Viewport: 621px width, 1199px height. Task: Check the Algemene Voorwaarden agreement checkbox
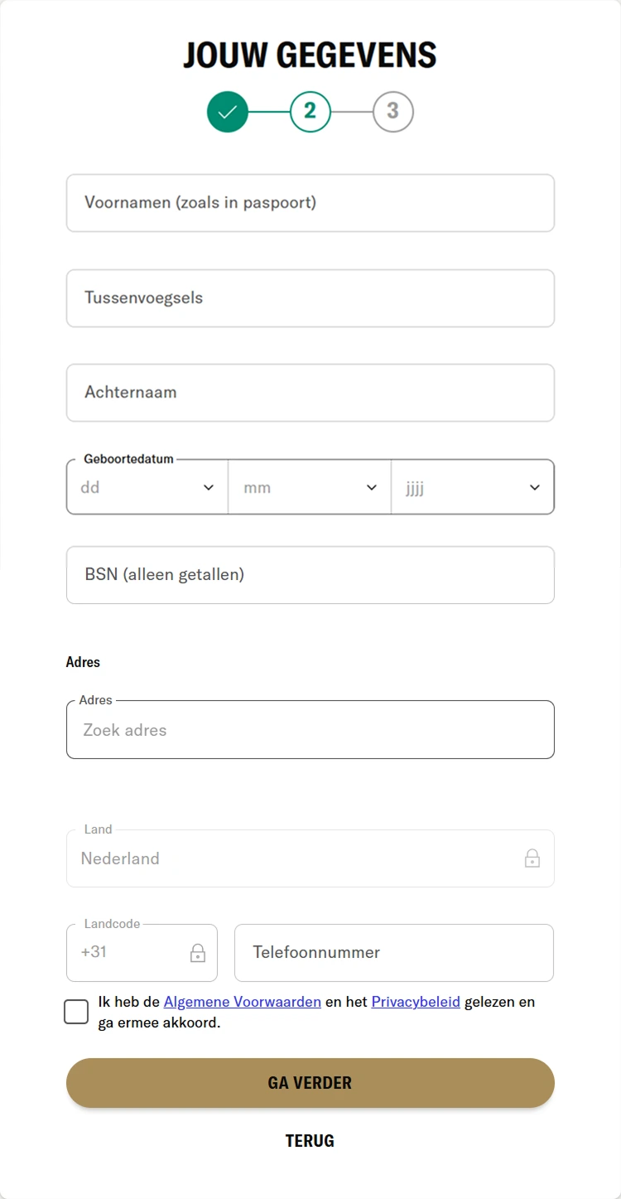tap(75, 1011)
